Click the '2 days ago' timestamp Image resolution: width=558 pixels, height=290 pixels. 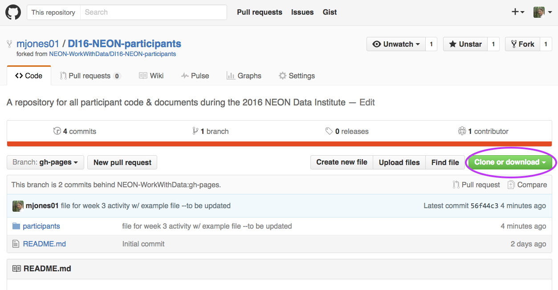528,244
